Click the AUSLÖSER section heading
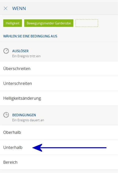This screenshot has width=118, height=173. point(20,51)
